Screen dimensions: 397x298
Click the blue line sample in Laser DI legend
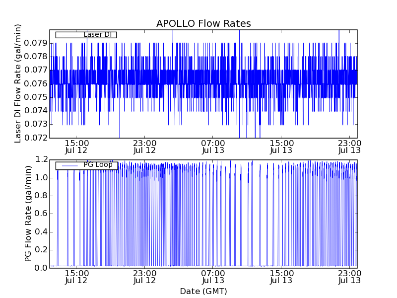[69, 35]
